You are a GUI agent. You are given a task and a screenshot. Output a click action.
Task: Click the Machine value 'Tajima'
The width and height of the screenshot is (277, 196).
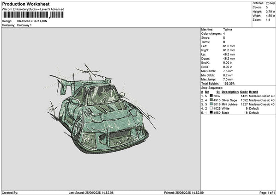point(228,30)
